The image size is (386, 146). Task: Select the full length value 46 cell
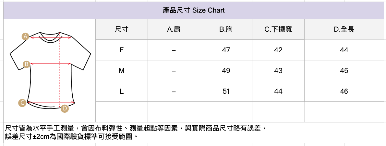click(344, 91)
